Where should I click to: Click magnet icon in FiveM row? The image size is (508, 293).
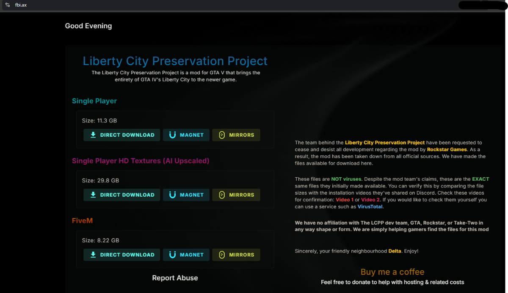pyautogui.click(x=172, y=255)
